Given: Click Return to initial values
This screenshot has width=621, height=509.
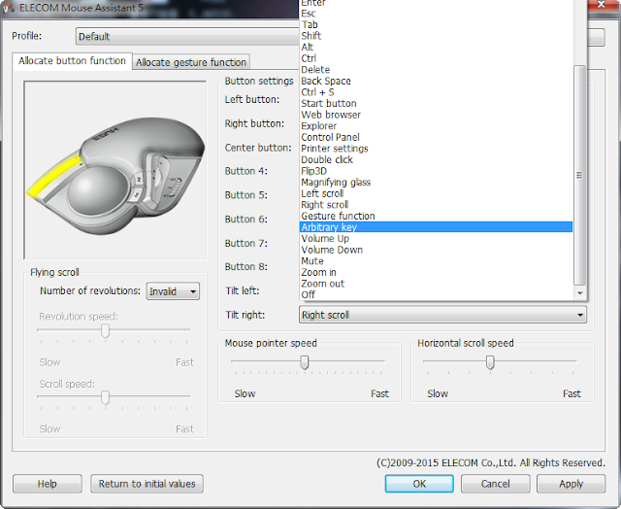Looking at the screenshot, I should 147,484.
